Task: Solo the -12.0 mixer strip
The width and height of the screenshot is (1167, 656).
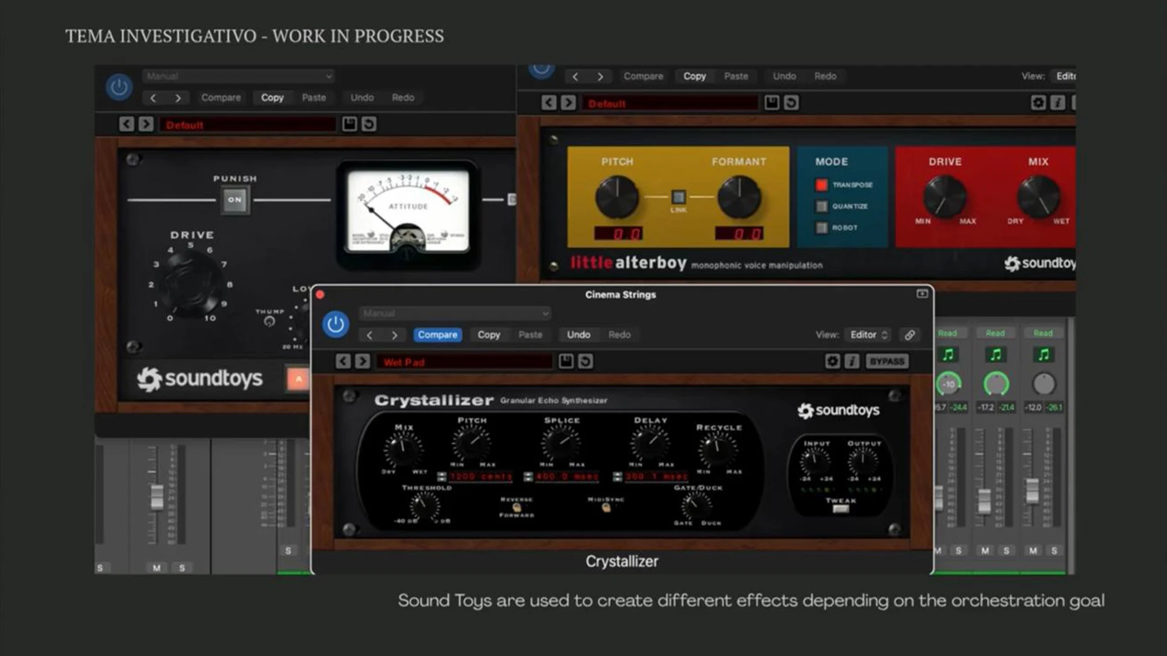Action: pos(1055,550)
